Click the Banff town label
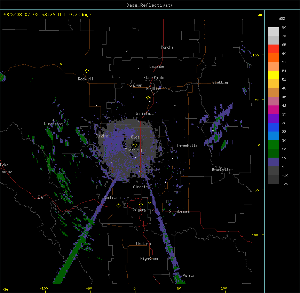This screenshot has height=293, width=300. [43, 197]
